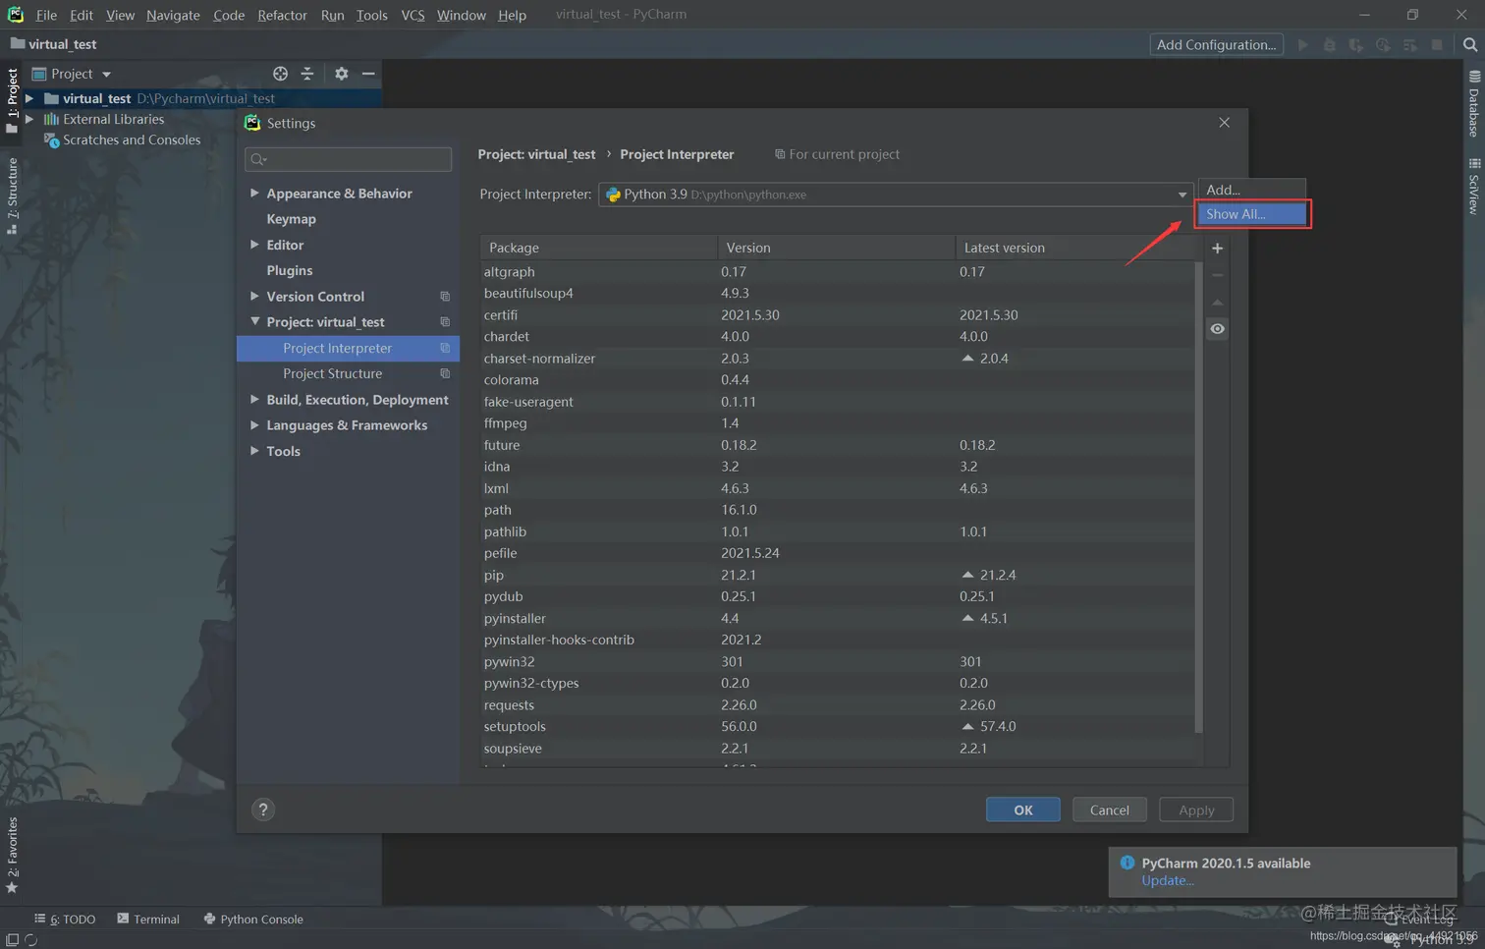Click the Cancel button
The height and width of the screenshot is (949, 1485).
coord(1110,809)
